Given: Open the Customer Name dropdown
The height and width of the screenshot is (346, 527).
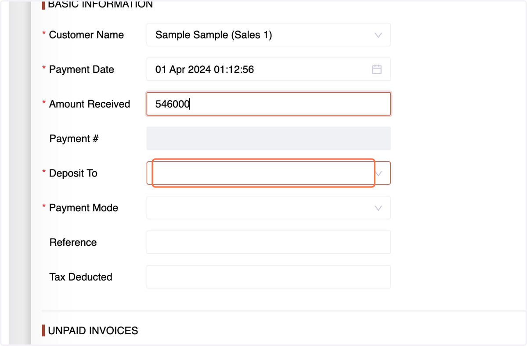Looking at the screenshot, I should (x=268, y=35).
